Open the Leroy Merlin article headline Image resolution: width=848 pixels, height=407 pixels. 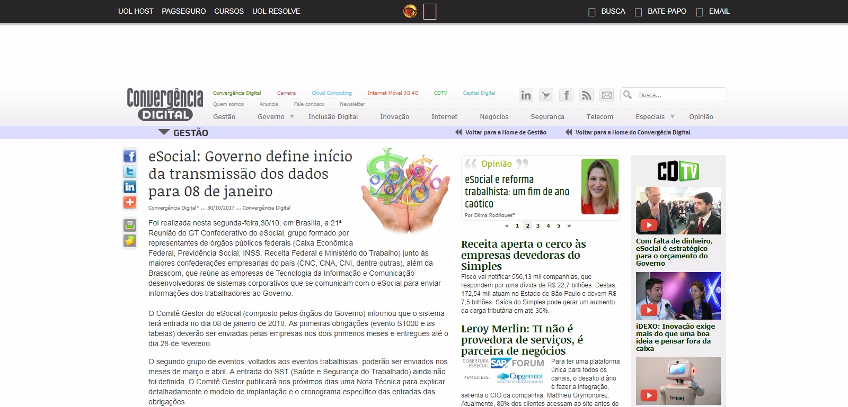tap(522, 340)
